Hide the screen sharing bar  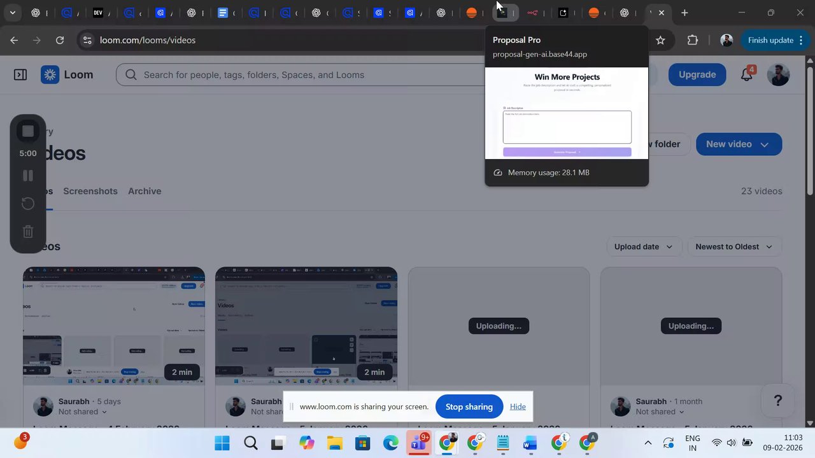(x=518, y=406)
